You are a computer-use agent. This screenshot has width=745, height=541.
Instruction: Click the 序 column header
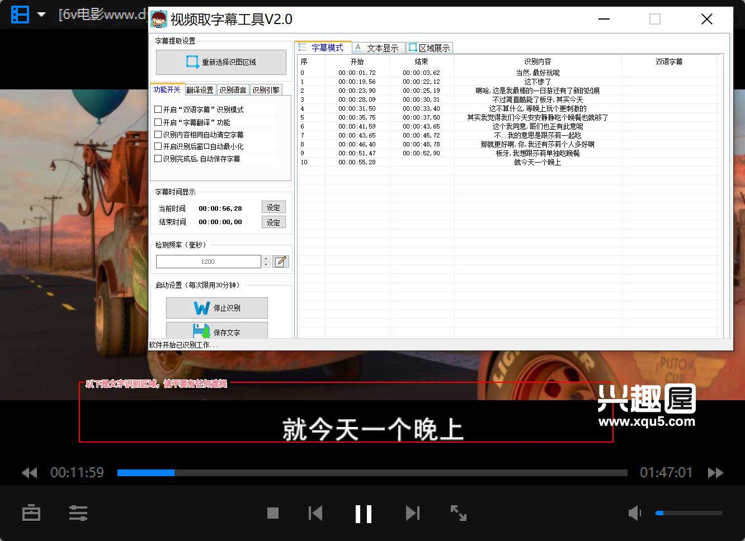312,61
